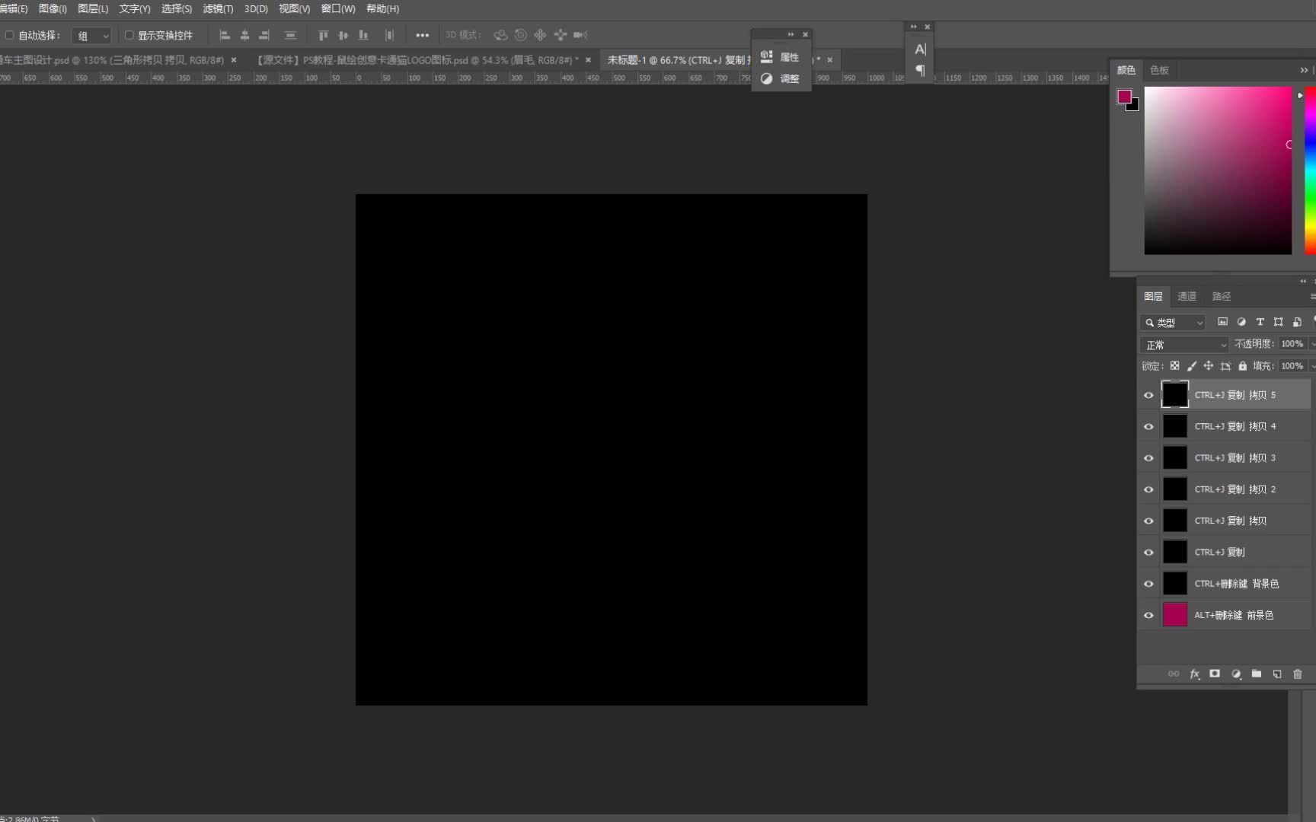Hide the ALT+删除键 前景色 layer

pos(1148,615)
